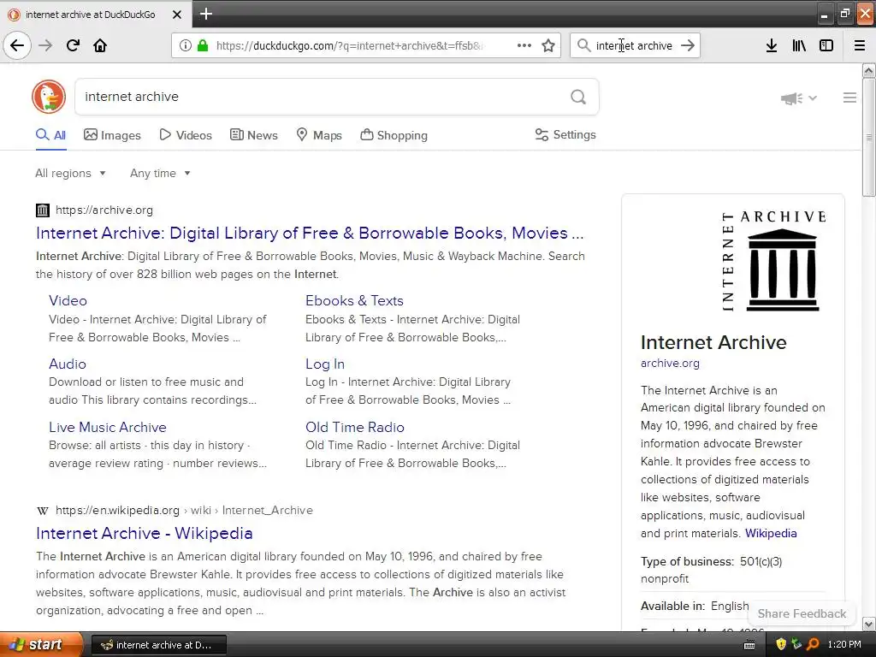
Task: Click the page scrollbar up arrow
Action: pos(868,71)
